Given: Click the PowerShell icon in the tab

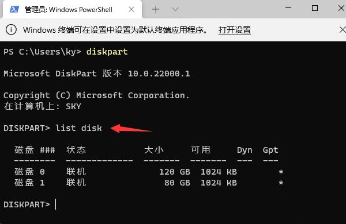Looking at the screenshot, I should click(x=14, y=9).
